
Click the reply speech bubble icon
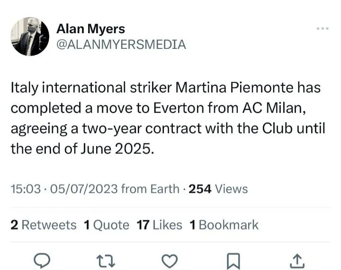[43, 260]
